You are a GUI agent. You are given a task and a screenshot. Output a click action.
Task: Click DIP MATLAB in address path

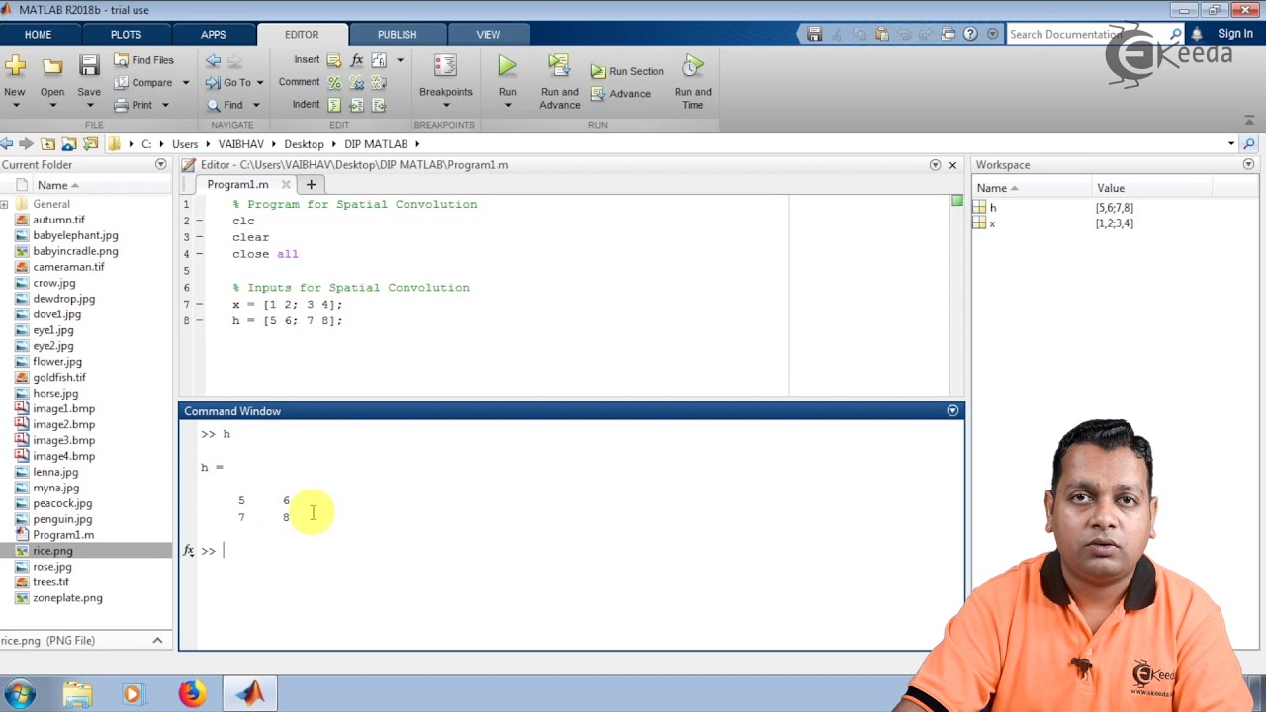376,144
